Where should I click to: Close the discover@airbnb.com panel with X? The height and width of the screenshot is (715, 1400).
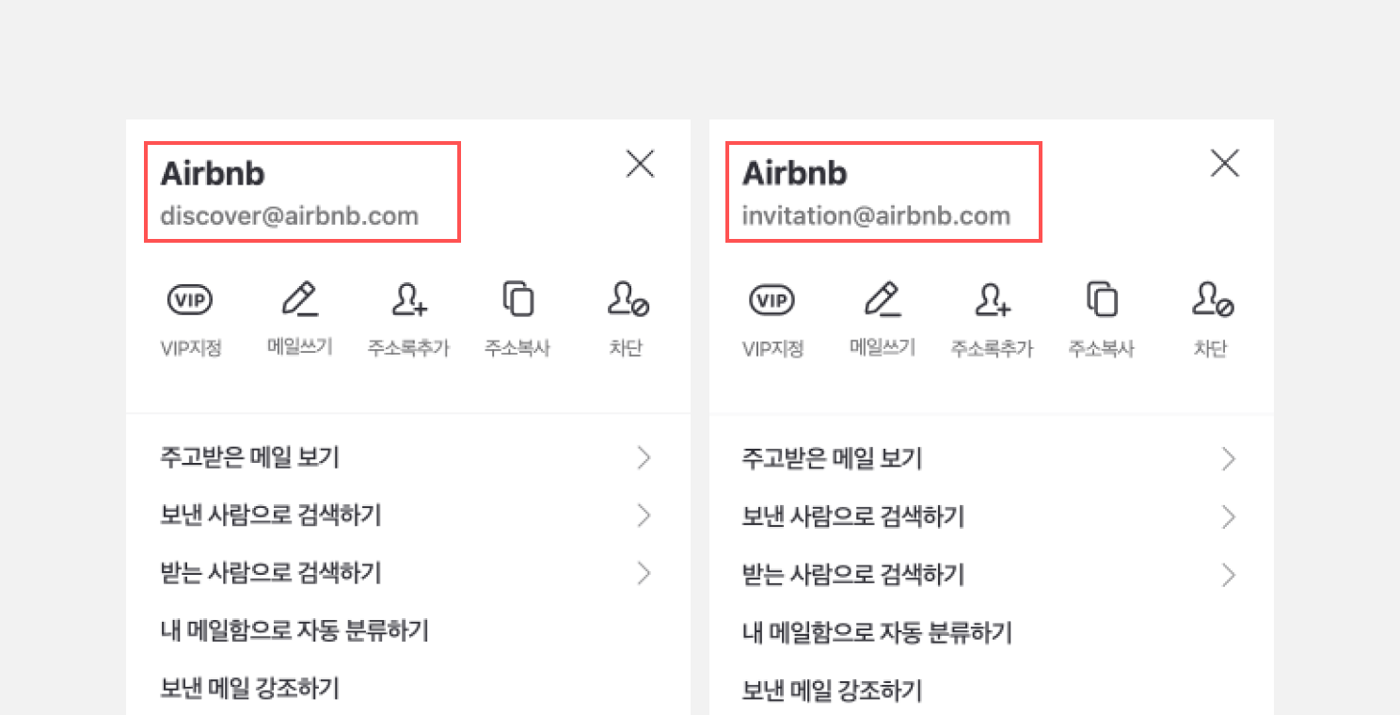[x=640, y=164]
